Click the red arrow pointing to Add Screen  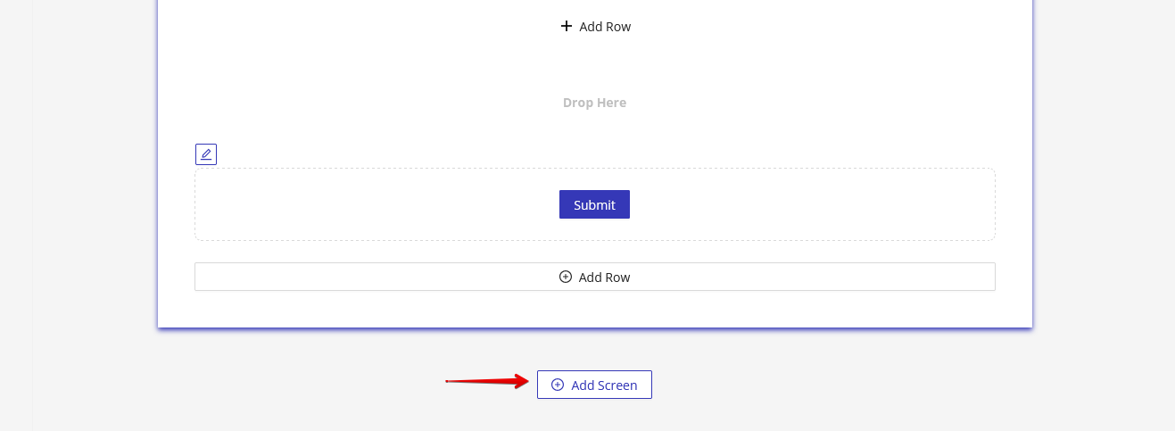[x=487, y=382]
